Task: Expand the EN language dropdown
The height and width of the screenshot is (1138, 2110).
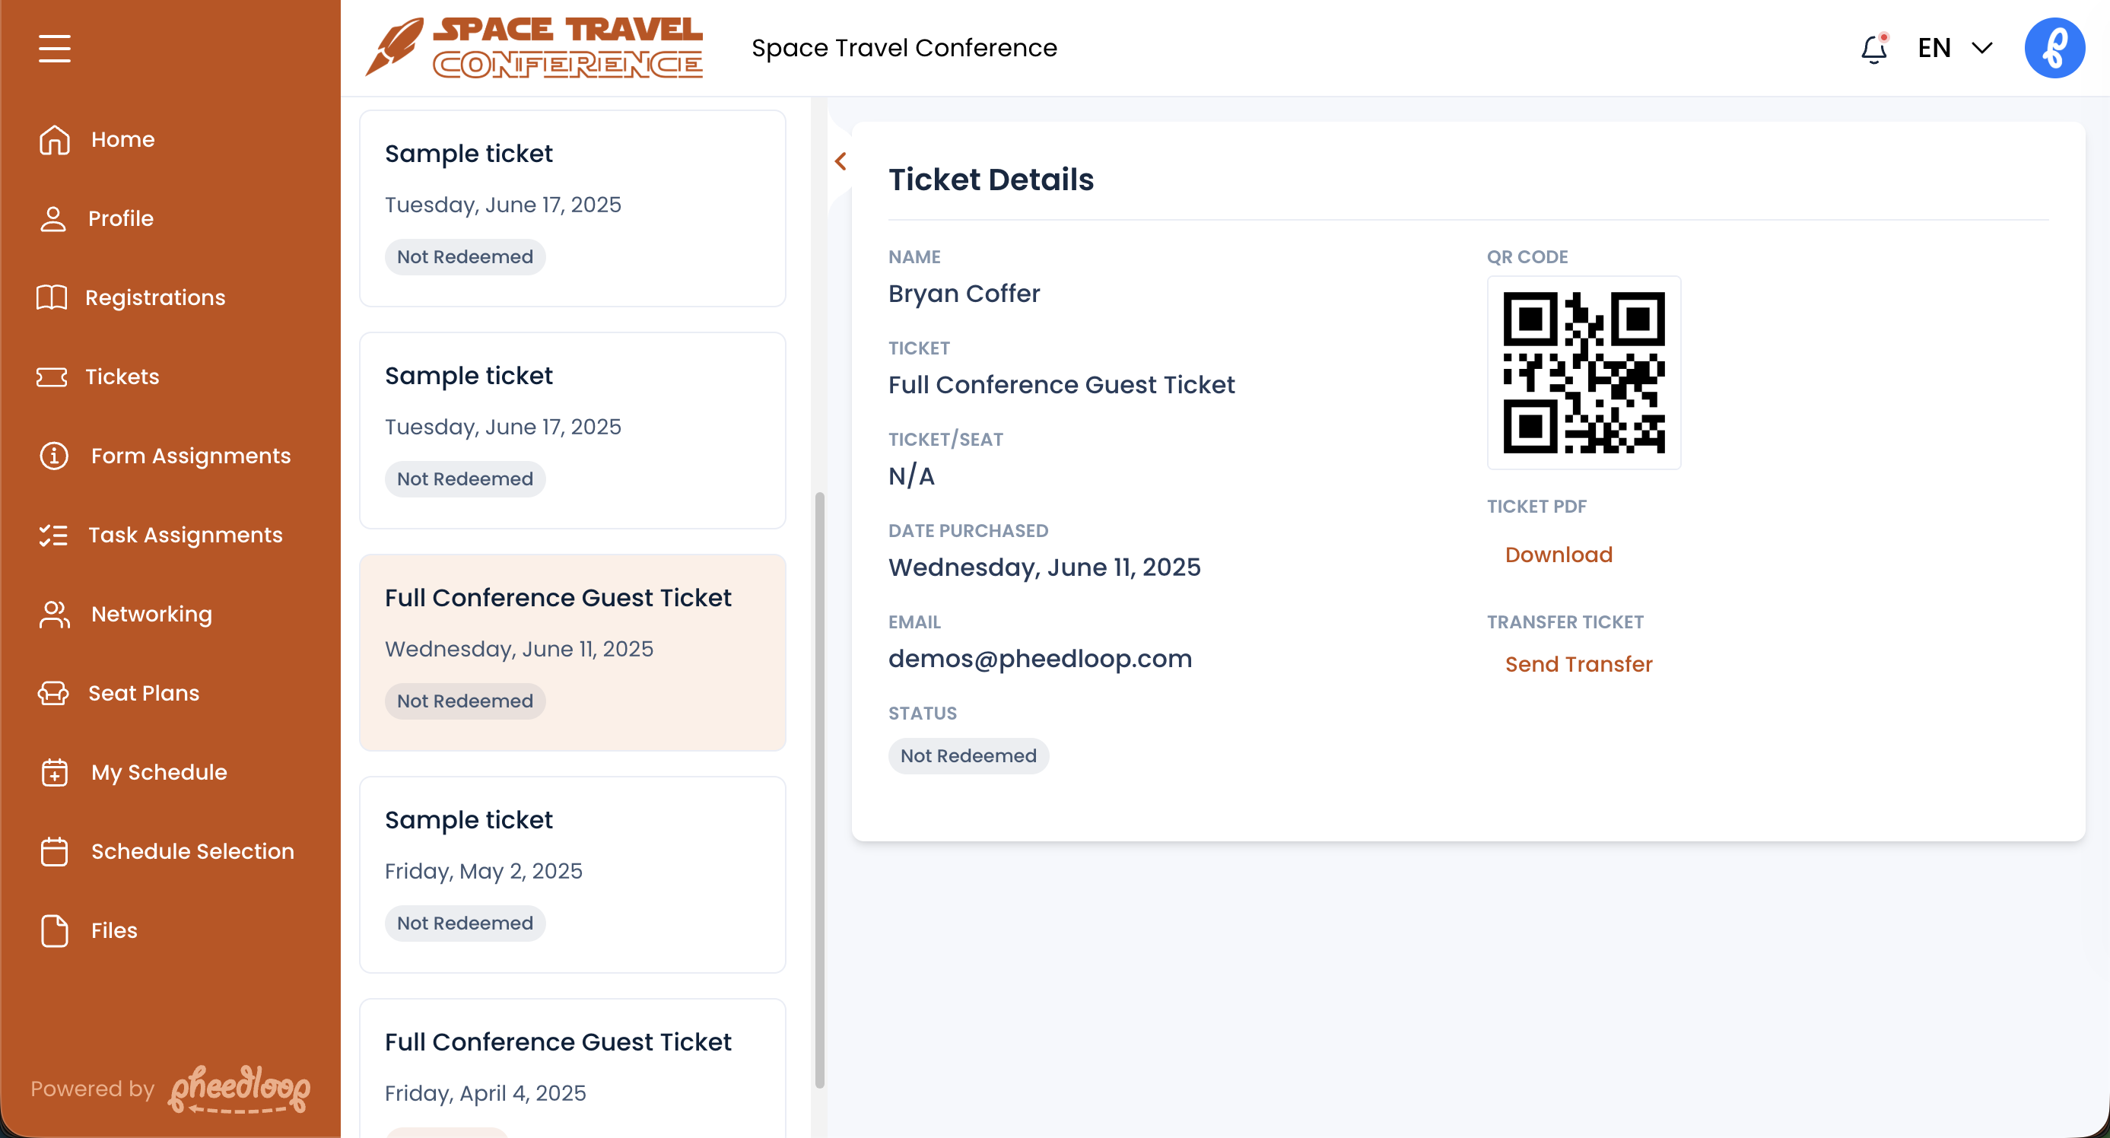Action: point(1954,49)
